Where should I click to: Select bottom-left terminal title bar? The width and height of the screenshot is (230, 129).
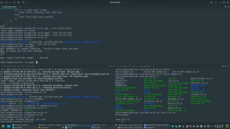click(18, 66)
